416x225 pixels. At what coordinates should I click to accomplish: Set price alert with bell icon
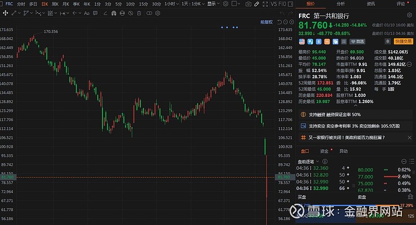[387, 42]
